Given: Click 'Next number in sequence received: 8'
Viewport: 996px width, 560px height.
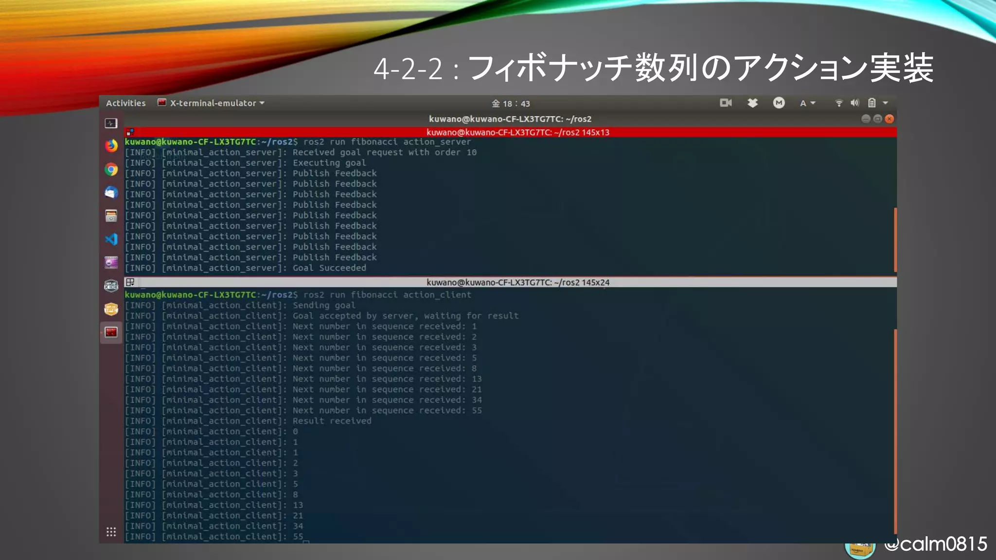Looking at the screenshot, I should coord(385,368).
